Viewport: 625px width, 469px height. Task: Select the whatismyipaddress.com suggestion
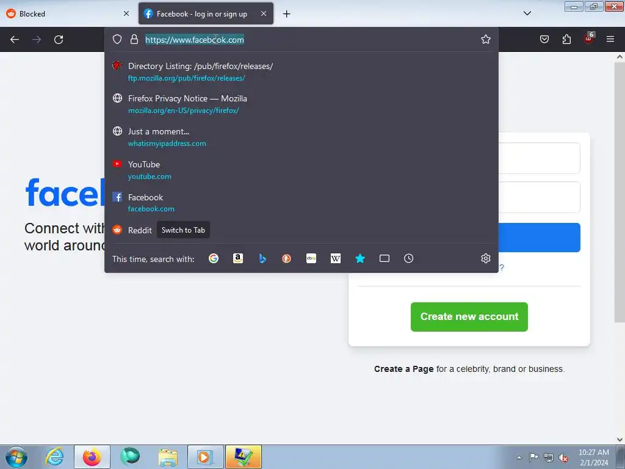[x=302, y=137]
